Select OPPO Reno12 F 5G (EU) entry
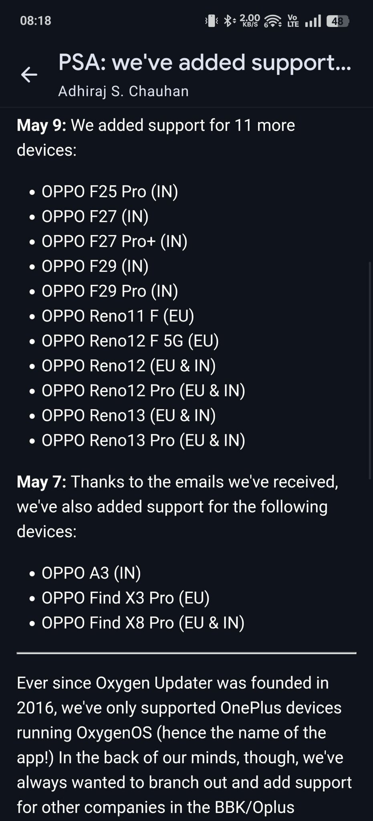The height and width of the screenshot is (821, 373). 130,340
